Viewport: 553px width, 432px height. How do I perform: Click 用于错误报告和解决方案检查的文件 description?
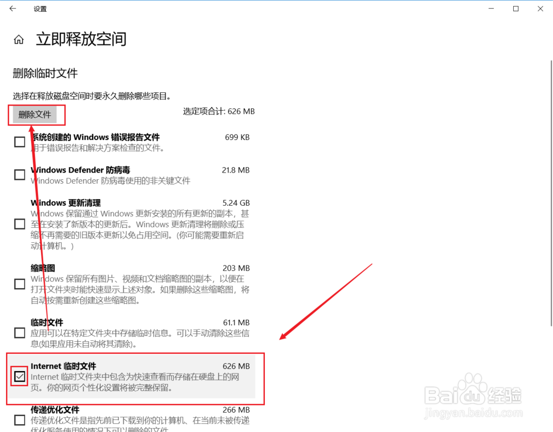(98, 148)
